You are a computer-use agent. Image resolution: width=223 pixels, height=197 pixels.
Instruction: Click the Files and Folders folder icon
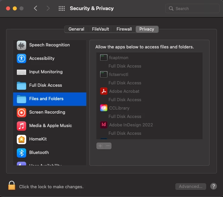coord(21,99)
